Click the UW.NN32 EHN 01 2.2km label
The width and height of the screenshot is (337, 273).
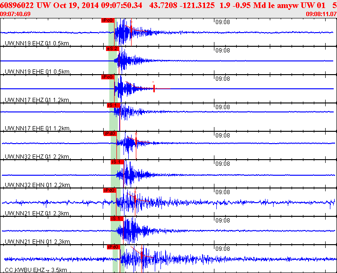click(x=37, y=185)
